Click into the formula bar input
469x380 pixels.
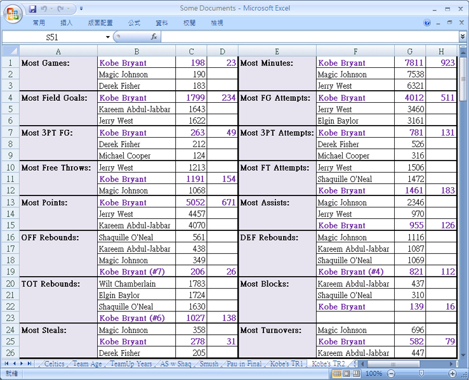pos(310,37)
